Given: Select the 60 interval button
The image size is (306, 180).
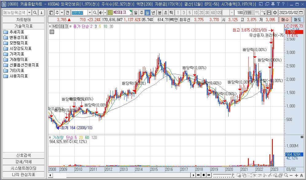Looking at the screenshot, I should pos(213,13).
